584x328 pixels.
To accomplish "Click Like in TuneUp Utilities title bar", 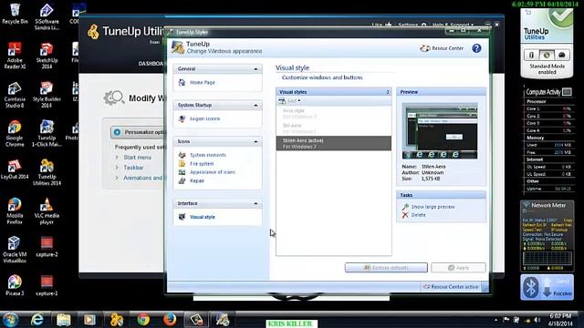I will [381, 25].
